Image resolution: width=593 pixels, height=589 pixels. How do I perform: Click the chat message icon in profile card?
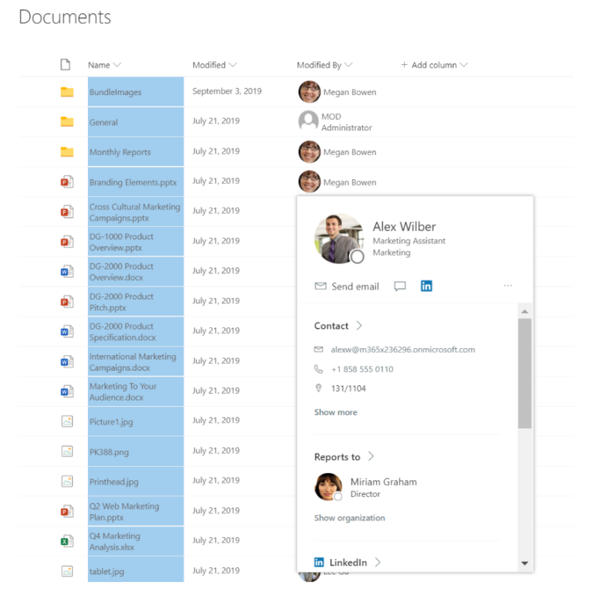[400, 286]
